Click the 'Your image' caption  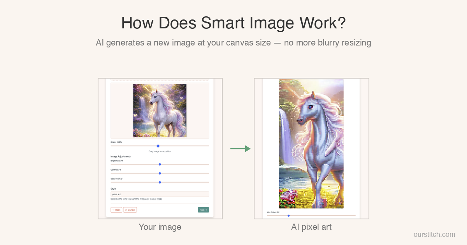pyautogui.click(x=160, y=227)
